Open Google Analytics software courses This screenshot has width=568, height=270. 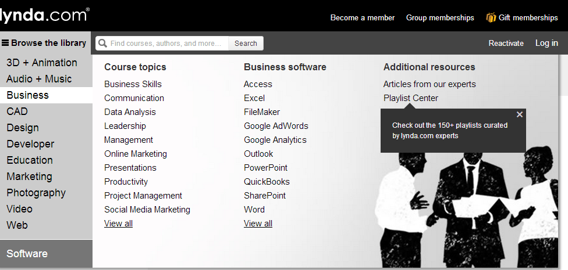coord(275,140)
